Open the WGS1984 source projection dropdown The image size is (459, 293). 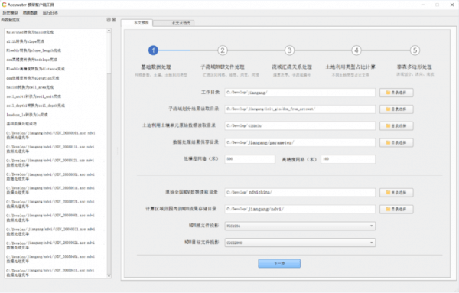300,226
